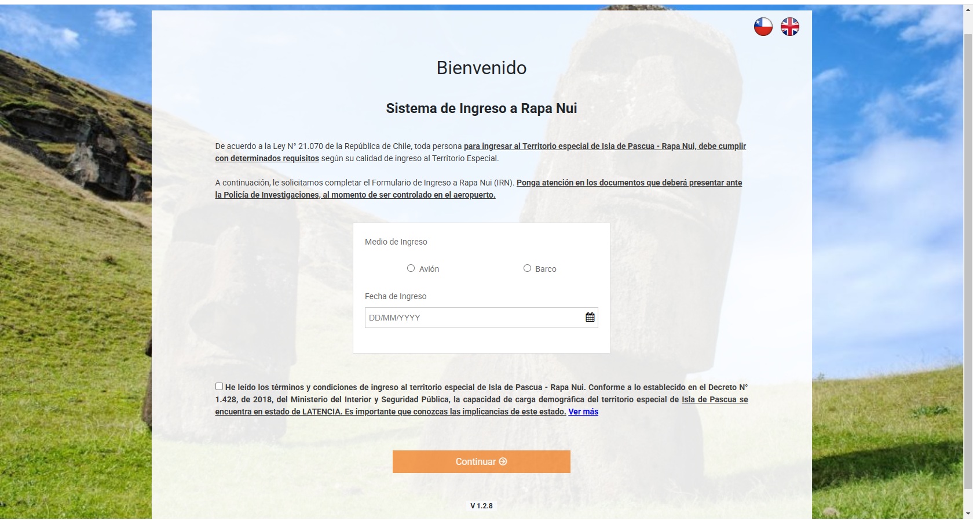Click the 'Bienvenido' heading
973x524 pixels.
481,68
